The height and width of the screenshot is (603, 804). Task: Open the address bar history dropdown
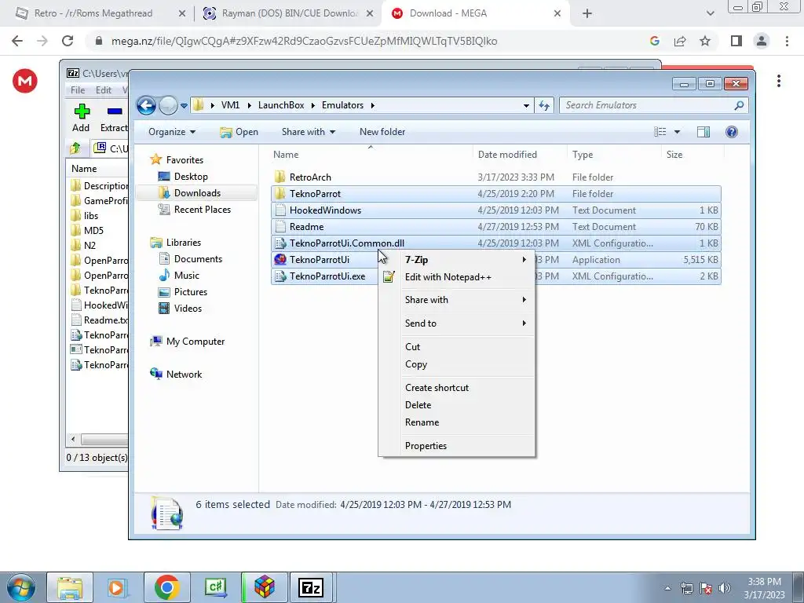coord(525,106)
